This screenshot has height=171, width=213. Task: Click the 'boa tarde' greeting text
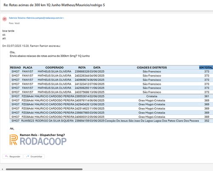[9, 31]
